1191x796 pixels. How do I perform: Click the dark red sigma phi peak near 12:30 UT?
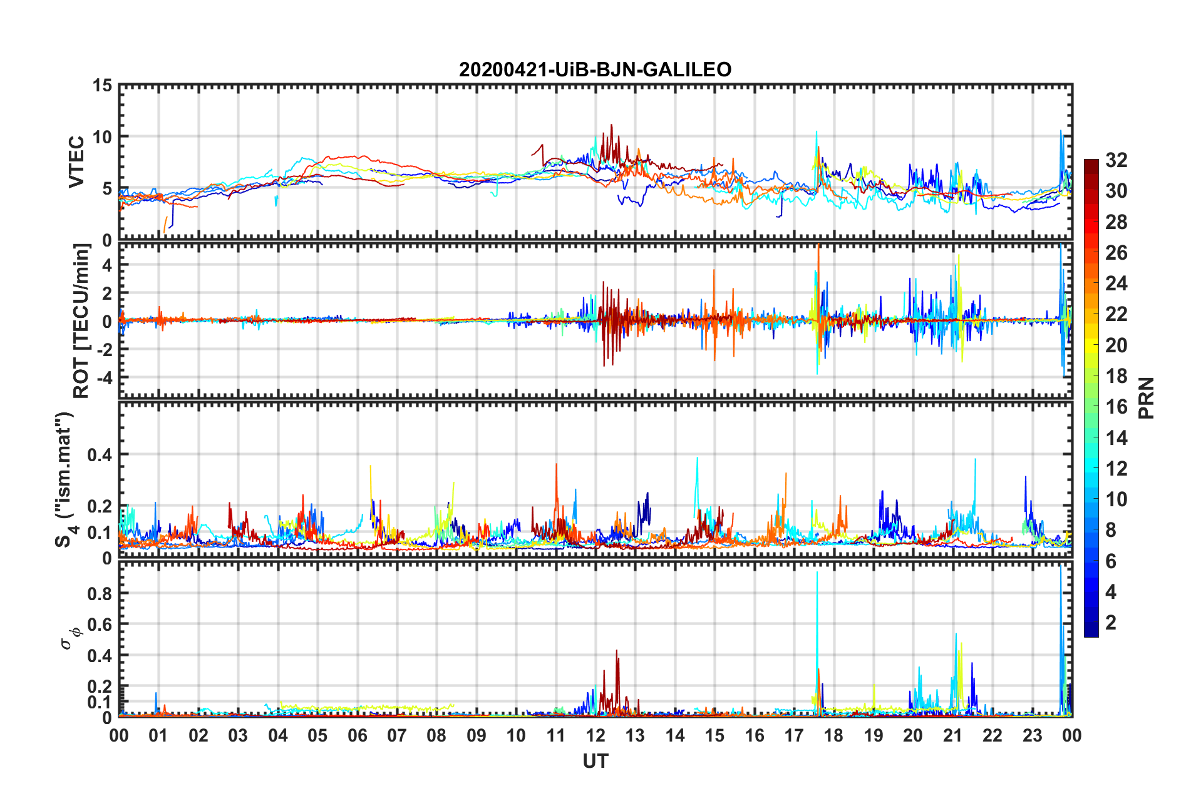(616, 651)
